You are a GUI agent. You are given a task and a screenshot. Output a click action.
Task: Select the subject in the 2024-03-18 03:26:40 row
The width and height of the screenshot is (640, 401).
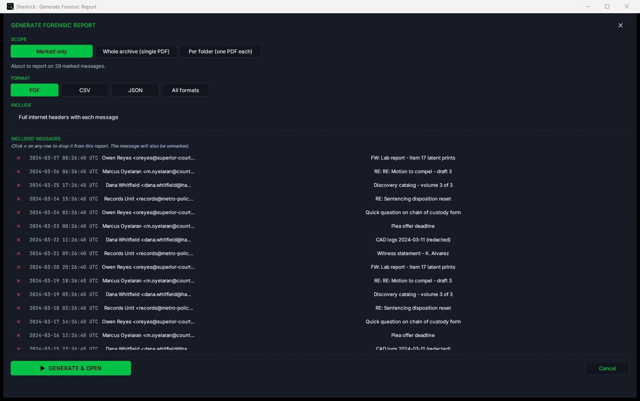tap(413, 308)
